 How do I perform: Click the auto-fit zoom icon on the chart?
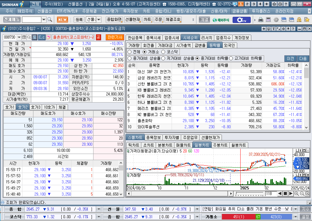click(x=307, y=194)
